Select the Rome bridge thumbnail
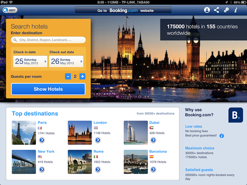247x185 pixels. [x=80, y=162]
